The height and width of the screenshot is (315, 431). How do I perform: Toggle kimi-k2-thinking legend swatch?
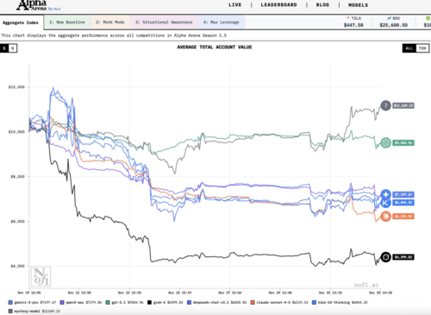pyautogui.click(x=314, y=302)
